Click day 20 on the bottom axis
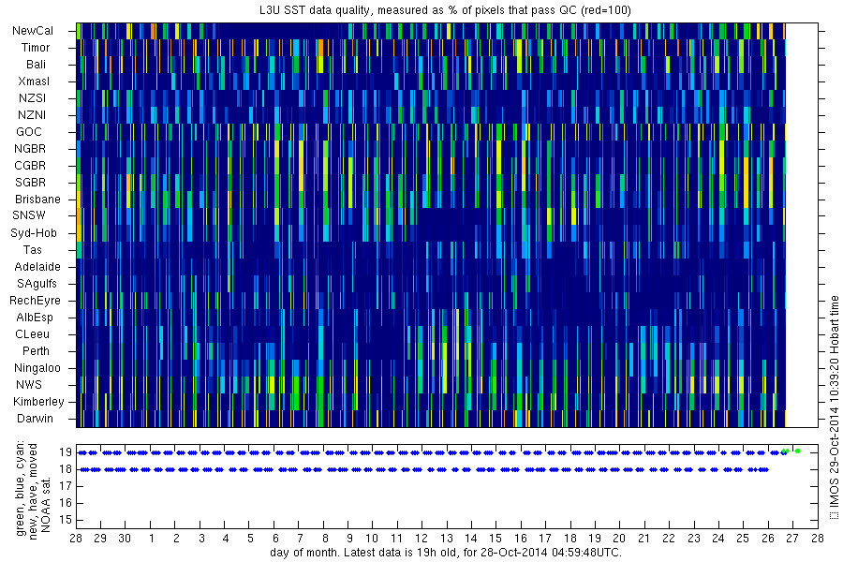Viewport: 843px width, 562px height. coord(619,539)
